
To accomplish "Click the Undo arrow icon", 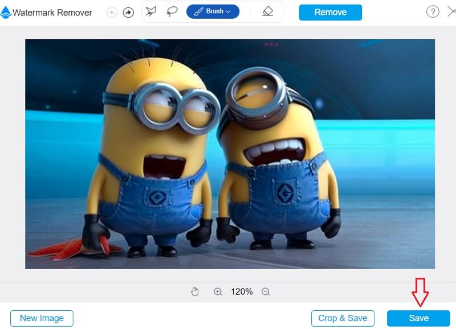I will pos(112,12).
